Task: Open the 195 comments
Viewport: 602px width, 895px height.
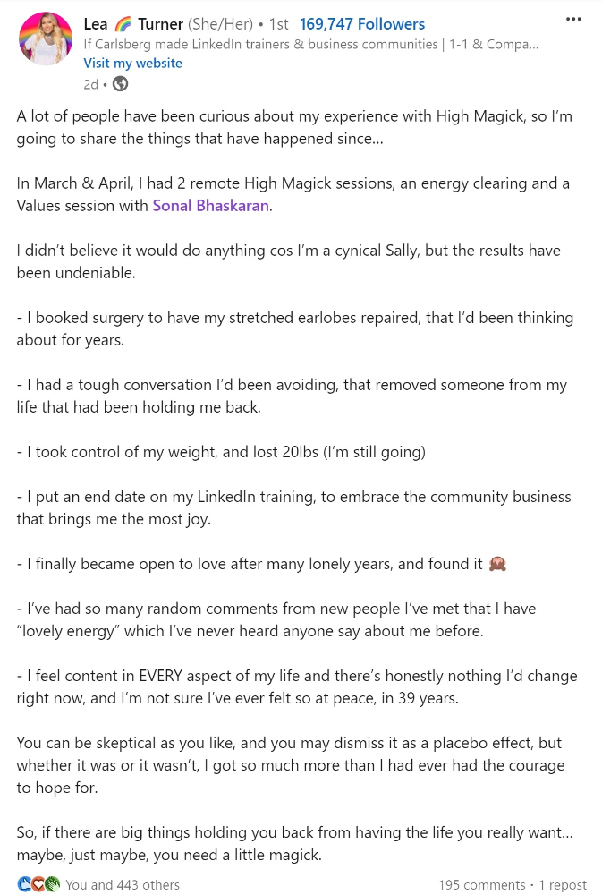Action: coord(482,885)
